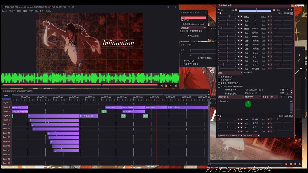Click the Root scene button in timeline
The height and width of the screenshot is (173, 308).
click(x=6, y=95)
